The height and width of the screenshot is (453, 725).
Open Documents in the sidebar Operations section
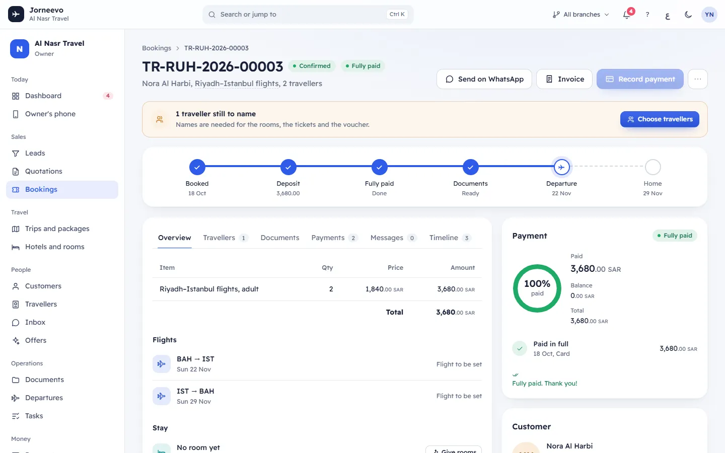[62, 380]
